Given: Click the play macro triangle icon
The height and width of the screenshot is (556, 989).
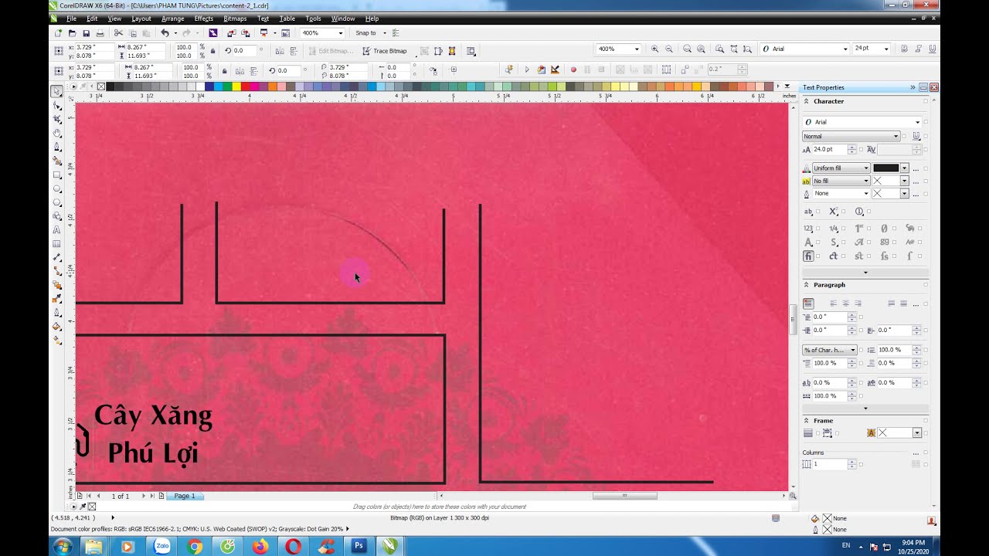Looking at the screenshot, I should point(527,69).
